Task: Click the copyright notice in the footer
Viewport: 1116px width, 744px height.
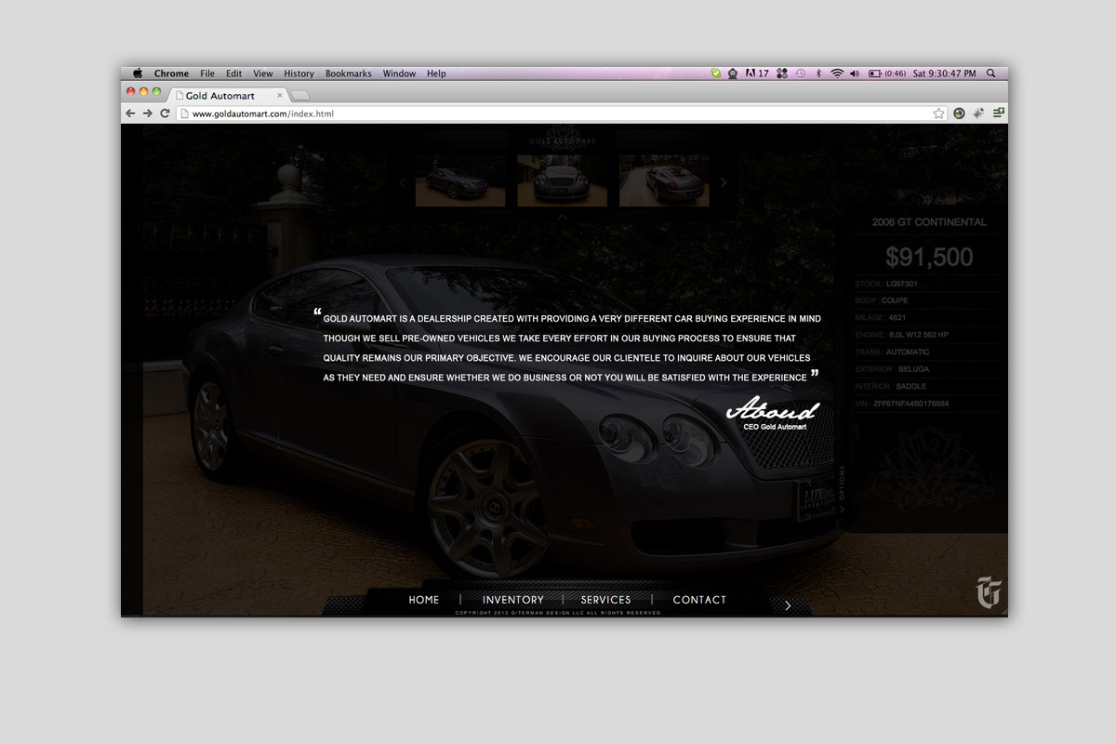Action: (558, 613)
